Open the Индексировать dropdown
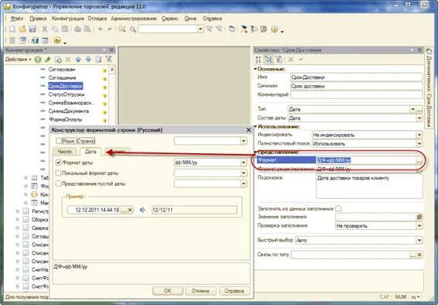 click(419, 135)
